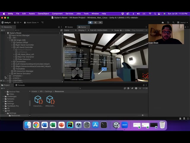The image size is (190, 143).
Task: Adjust the asset icon size slider
Action: (142, 115)
